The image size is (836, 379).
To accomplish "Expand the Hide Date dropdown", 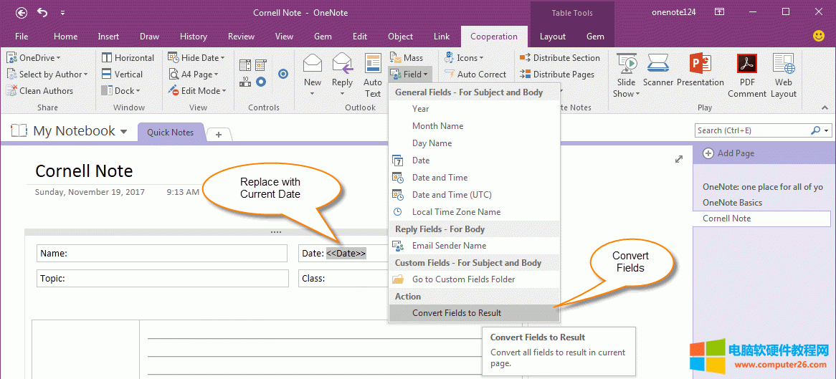I will pos(196,58).
